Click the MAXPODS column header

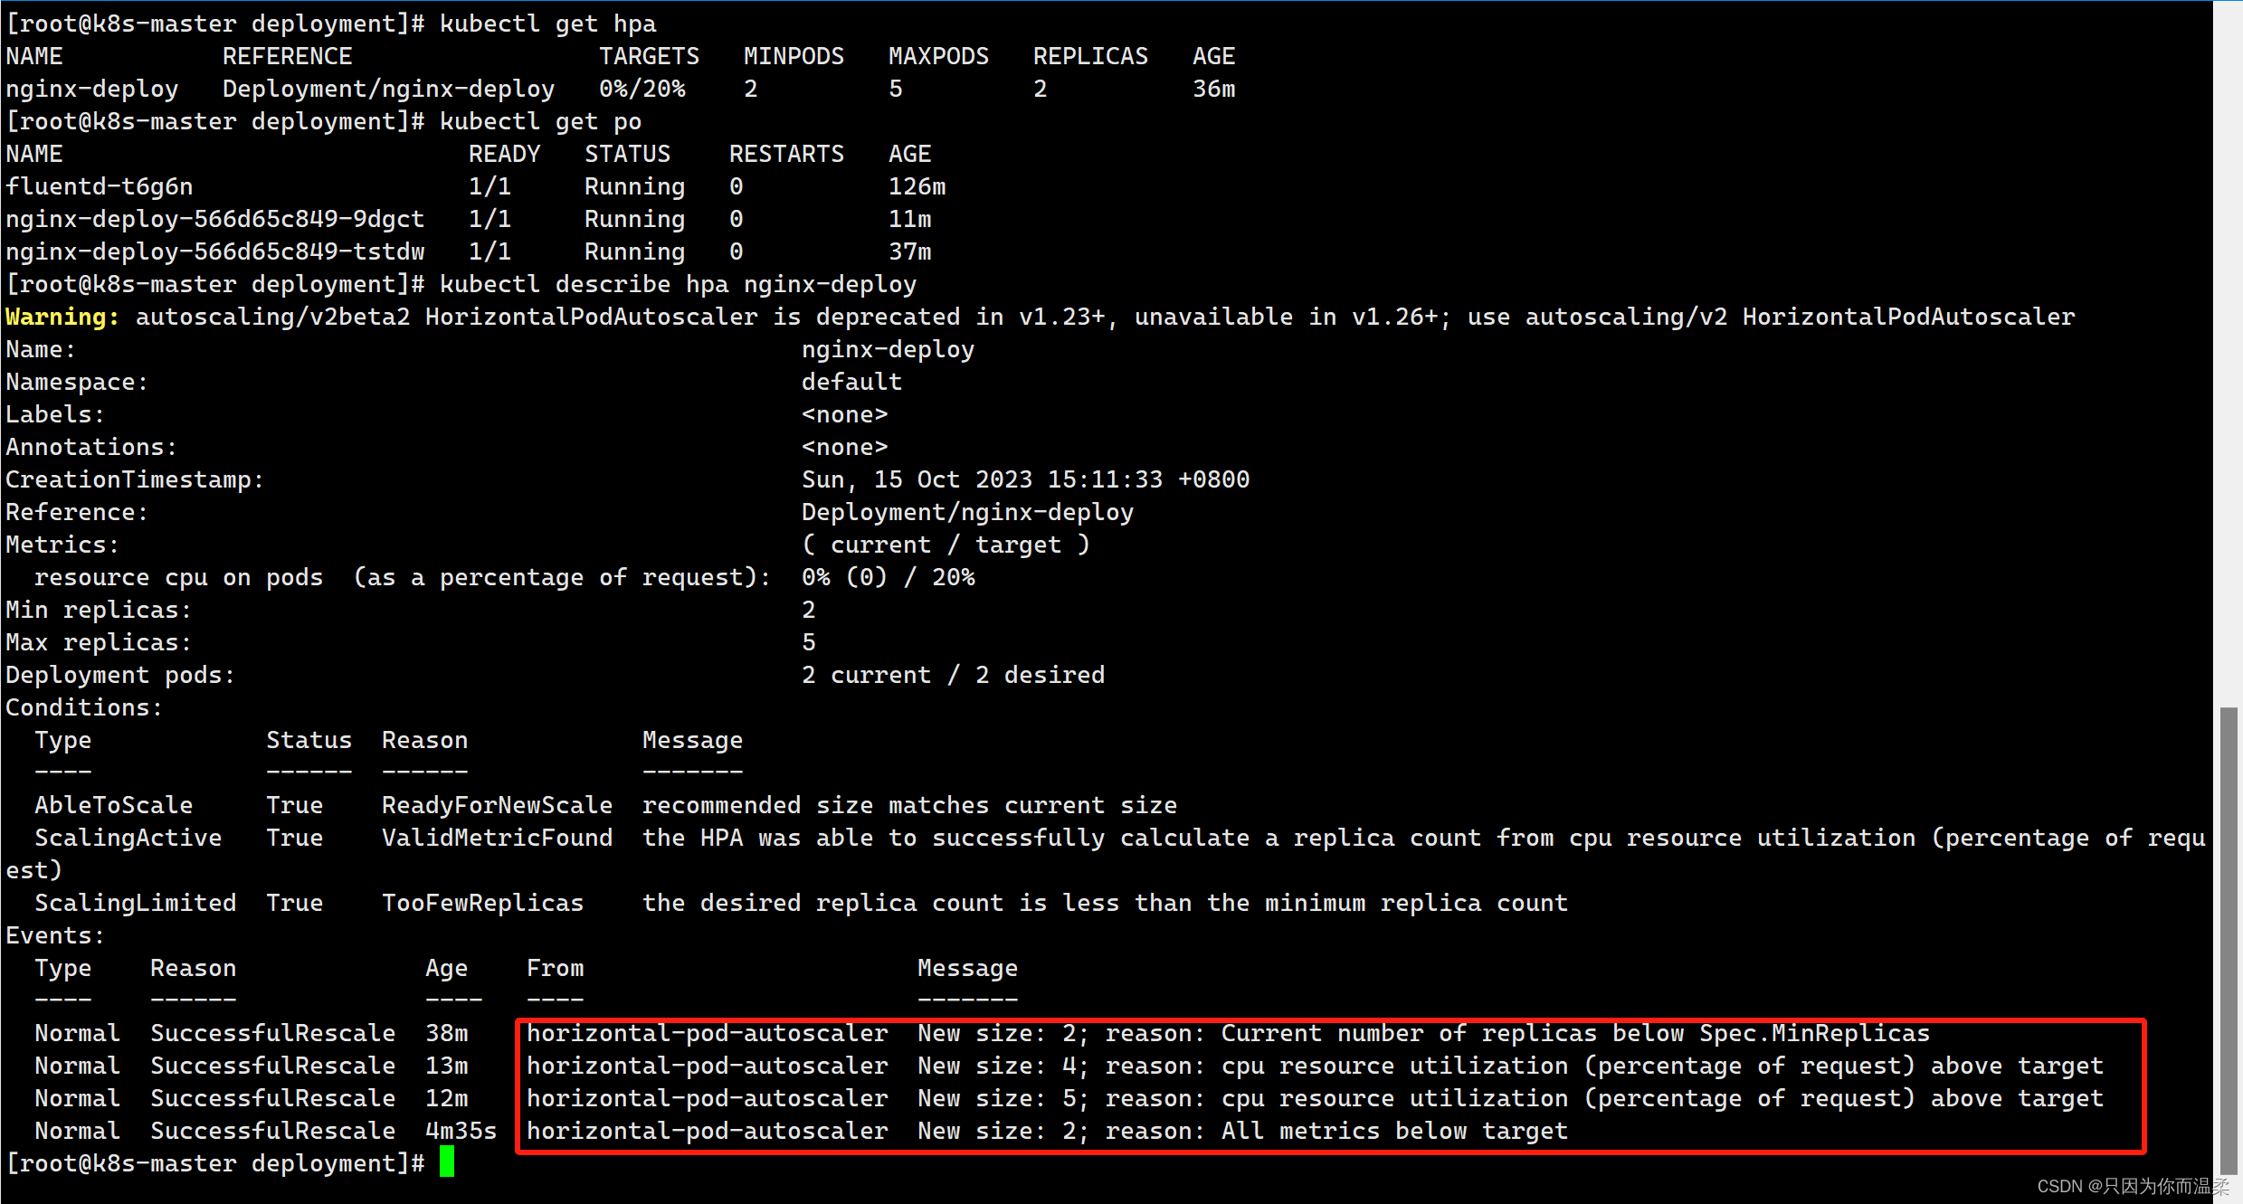coord(939,56)
